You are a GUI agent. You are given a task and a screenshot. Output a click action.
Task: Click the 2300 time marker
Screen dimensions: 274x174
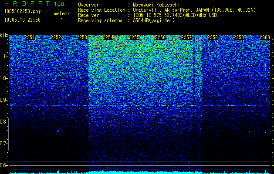point(265,37)
